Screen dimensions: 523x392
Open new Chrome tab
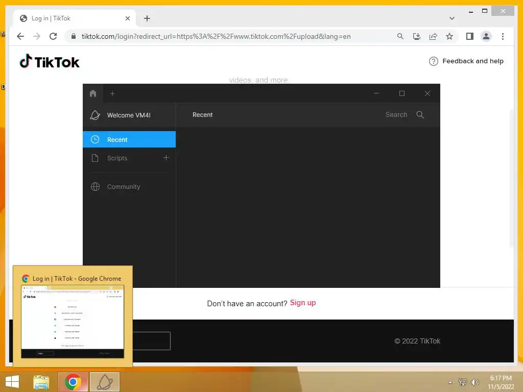coord(147,18)
